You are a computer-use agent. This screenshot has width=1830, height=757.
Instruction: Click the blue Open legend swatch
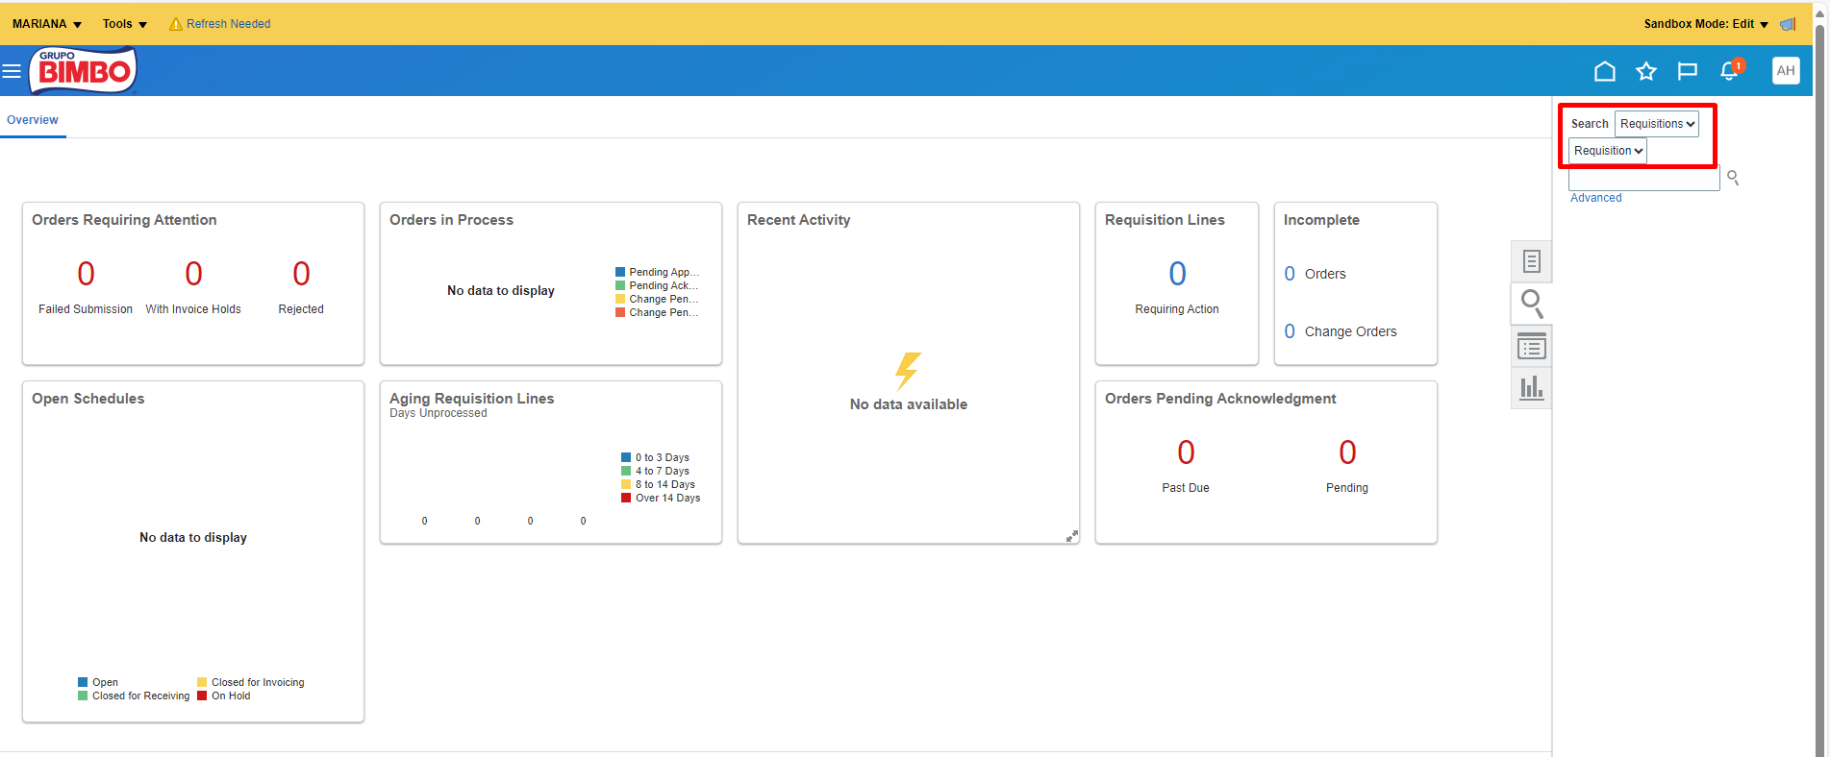click(83, 683)
